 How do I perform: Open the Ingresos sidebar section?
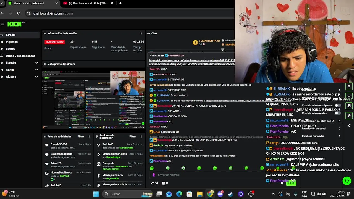point(20,42)
